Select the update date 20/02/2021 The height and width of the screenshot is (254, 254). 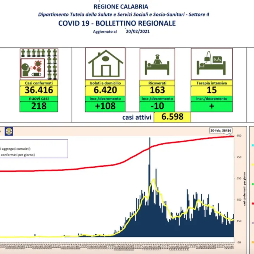click(138, 31)
